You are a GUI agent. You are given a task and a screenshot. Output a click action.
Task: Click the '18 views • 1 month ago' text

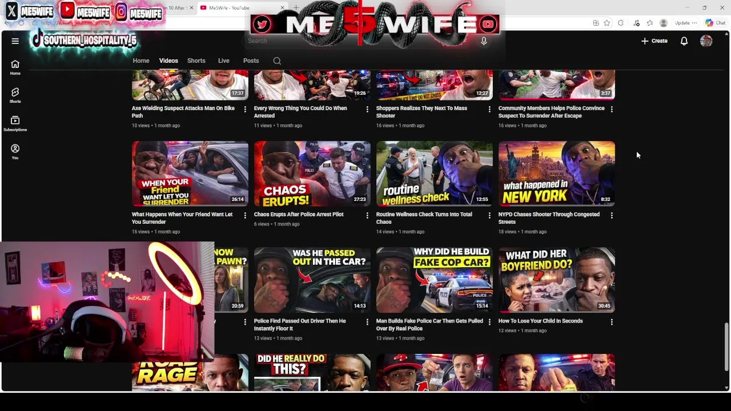click(x=522, y=232)
